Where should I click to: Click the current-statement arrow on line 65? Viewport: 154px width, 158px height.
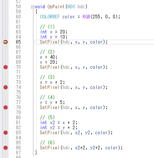[5, 42]
